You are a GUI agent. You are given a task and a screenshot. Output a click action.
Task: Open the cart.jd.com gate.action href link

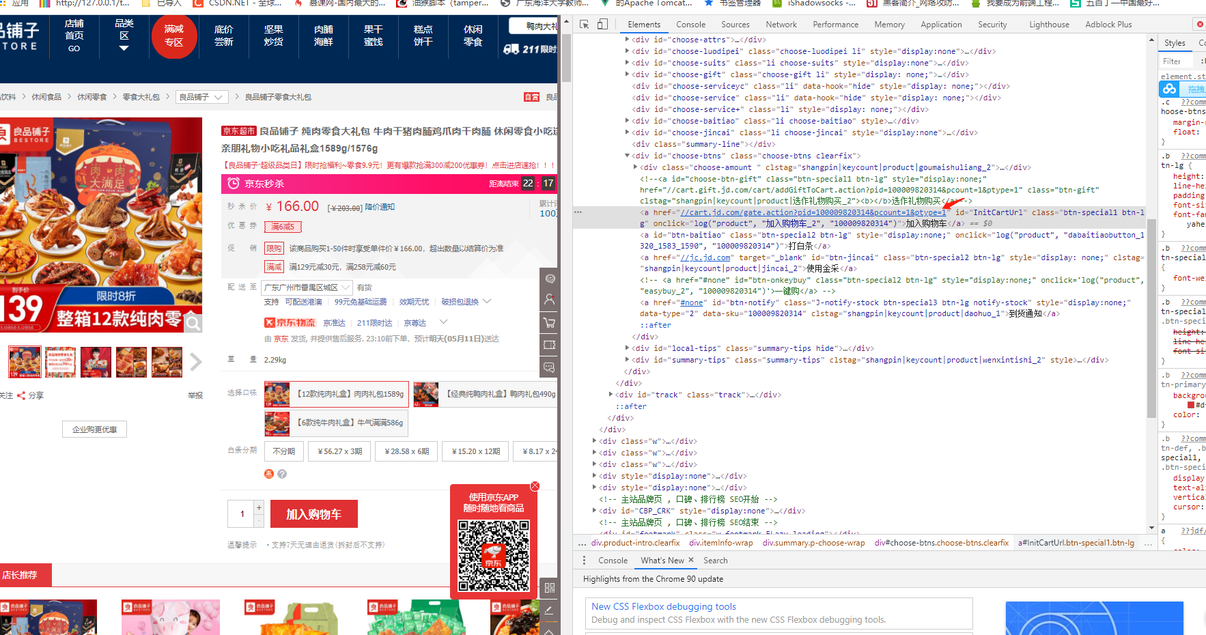coord(813,212)
